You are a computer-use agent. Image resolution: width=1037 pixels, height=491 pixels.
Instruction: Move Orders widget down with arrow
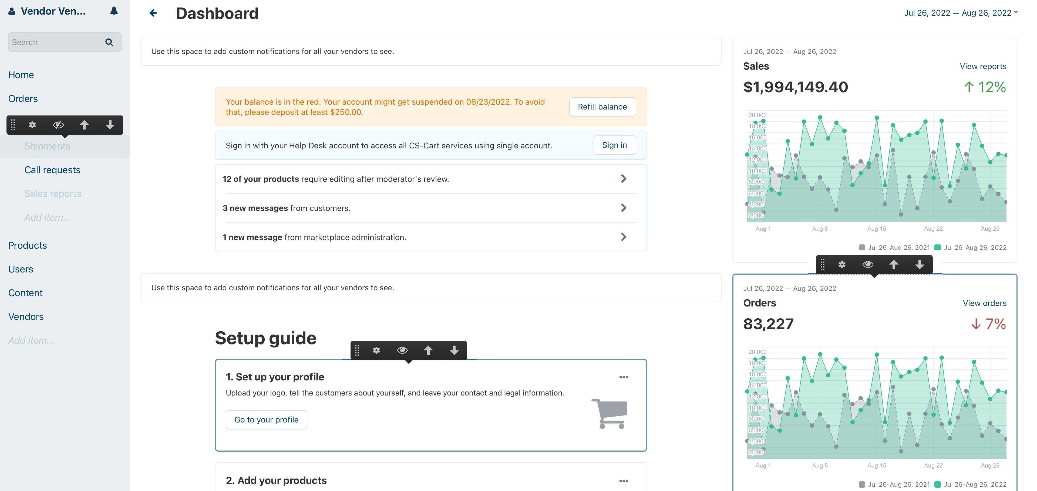[920, 265]
